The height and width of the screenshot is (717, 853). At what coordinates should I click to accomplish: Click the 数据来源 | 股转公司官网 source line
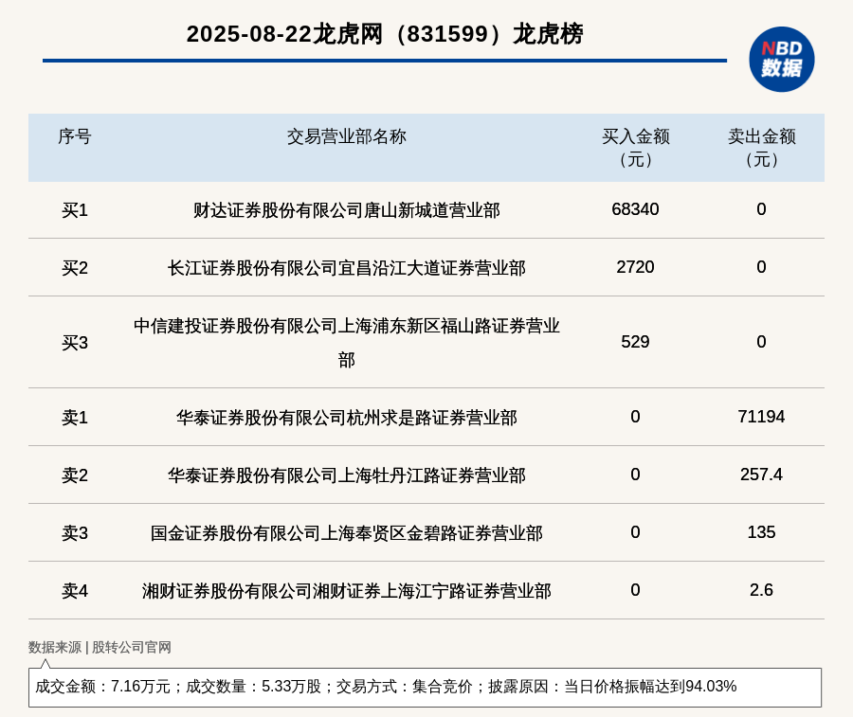tap(100, 647)
